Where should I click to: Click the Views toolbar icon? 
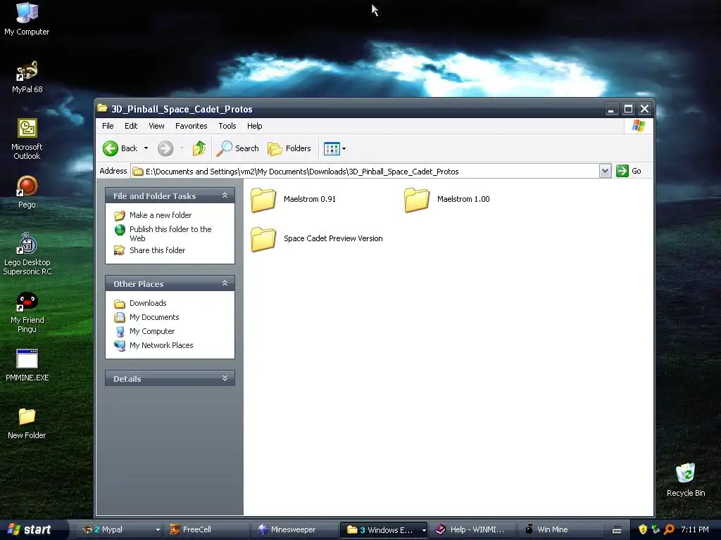pos(332,148)
